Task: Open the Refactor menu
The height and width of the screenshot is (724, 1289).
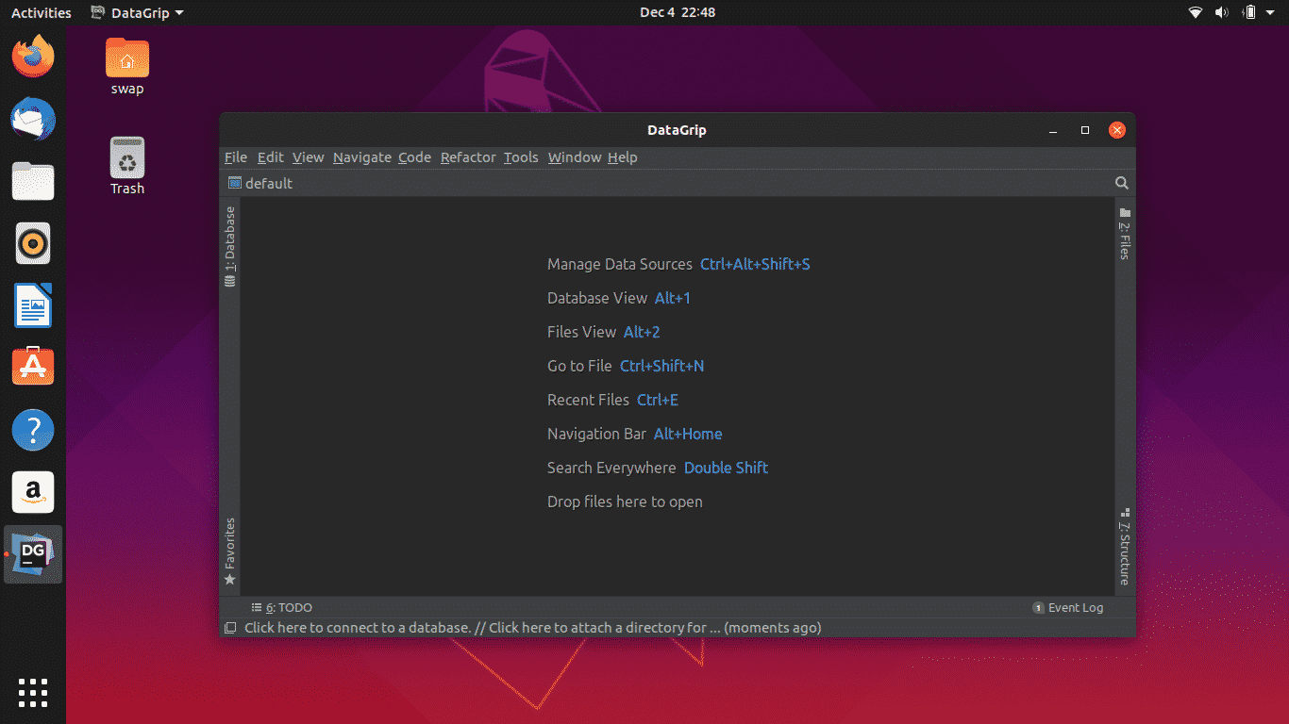Action: pyautogui.click(x=467, y=157)
